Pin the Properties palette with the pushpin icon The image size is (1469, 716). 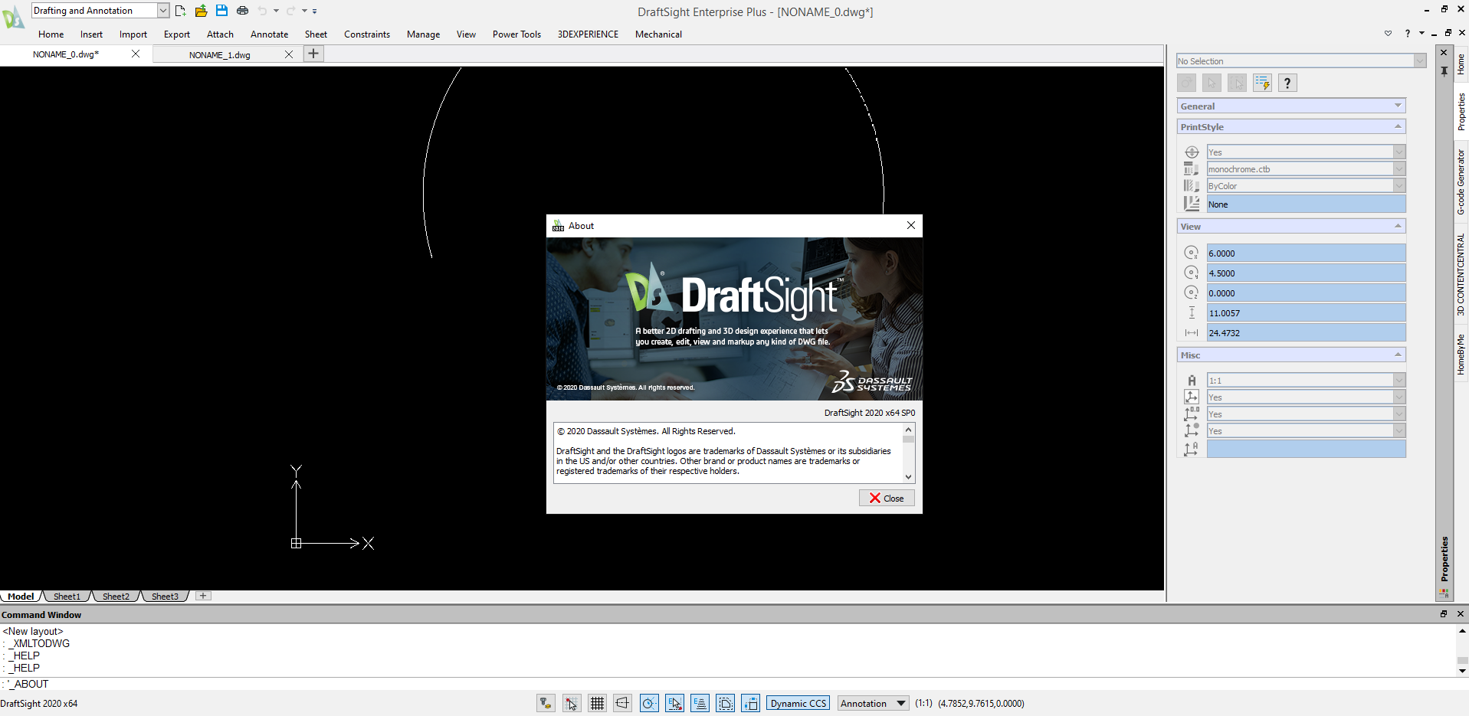[x=1444, y=70]
